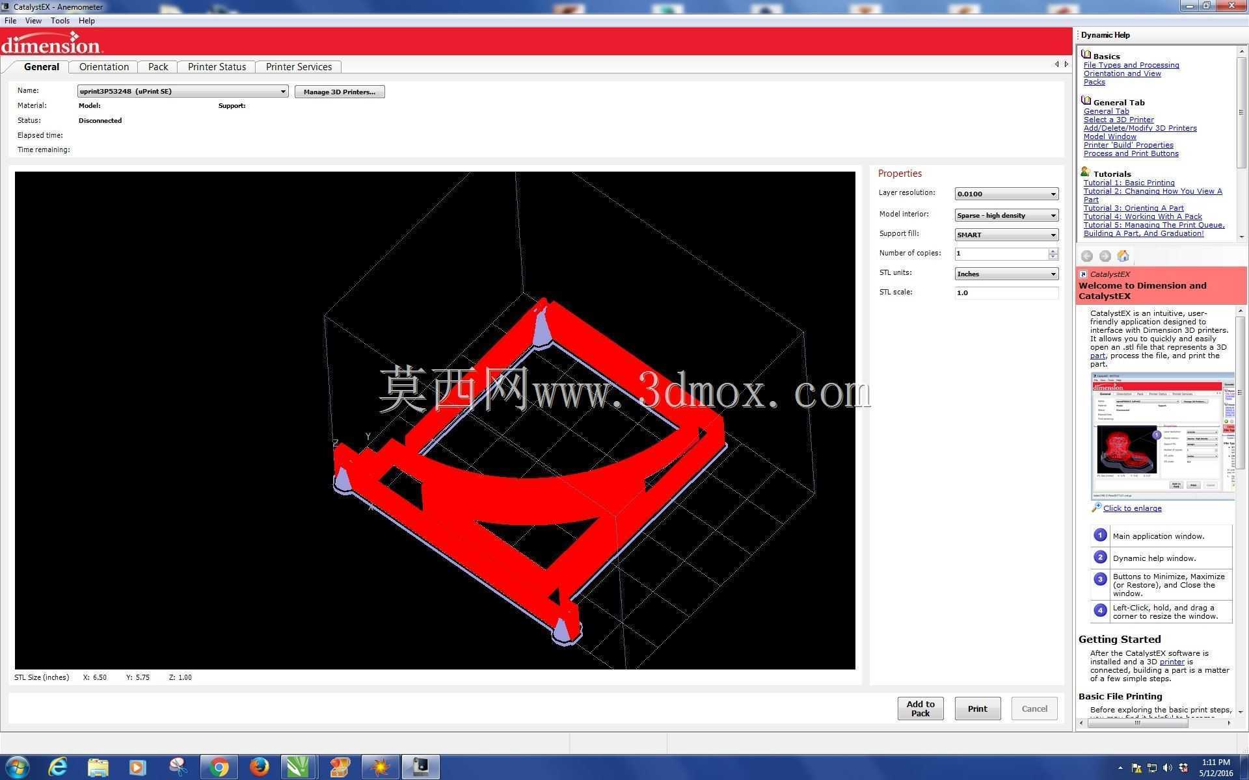Click the Add to Pack button

point(920,708)
